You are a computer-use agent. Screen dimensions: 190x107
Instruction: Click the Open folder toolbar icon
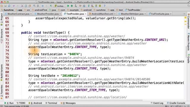[x=2, y=6]
